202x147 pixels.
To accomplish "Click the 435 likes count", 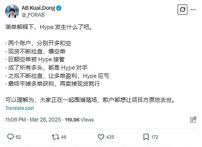I will [110, 137].
